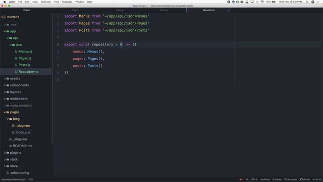Change the JavaScript grammar selector

pyautogui.click(x=265, y=179)
